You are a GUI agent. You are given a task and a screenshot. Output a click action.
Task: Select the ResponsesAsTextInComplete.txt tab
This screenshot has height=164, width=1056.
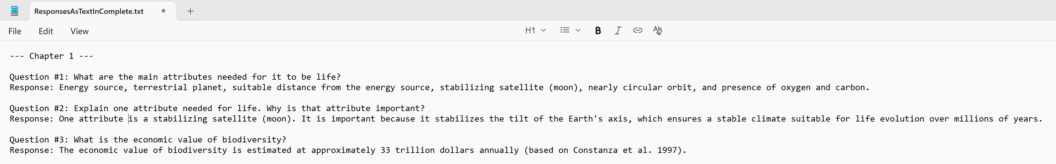[x=89, y=11]
